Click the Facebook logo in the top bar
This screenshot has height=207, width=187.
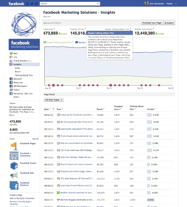coord(16,3)
